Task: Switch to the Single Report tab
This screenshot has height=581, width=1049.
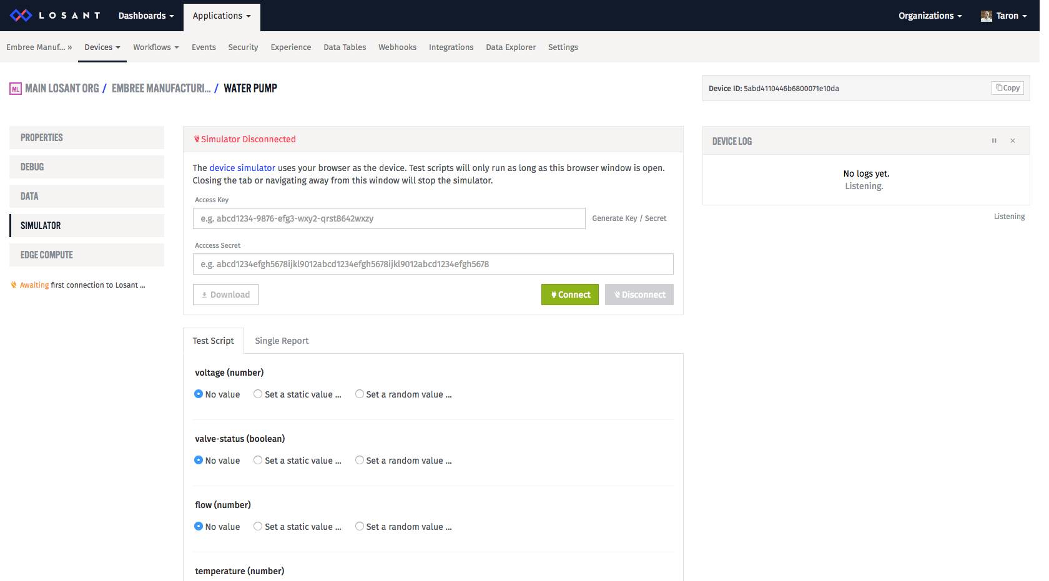Action: (x=282, y=341)
